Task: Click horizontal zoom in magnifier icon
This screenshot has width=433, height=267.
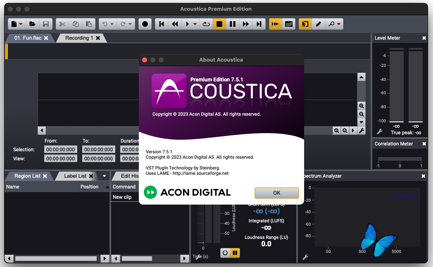Action: (336, 131)
